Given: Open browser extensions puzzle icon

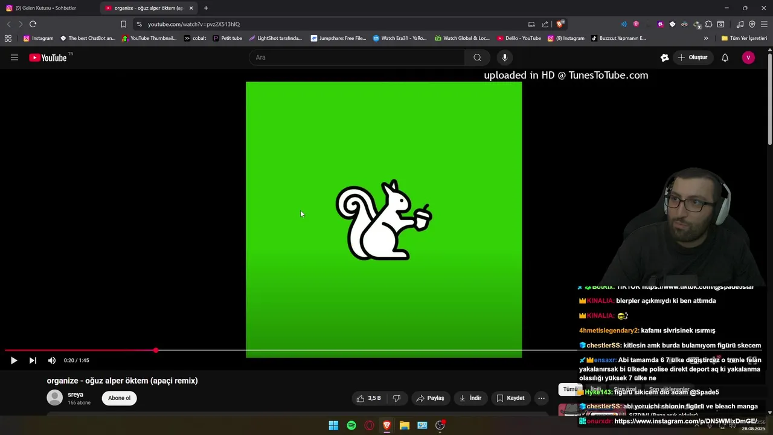Looking at the screenshot, I should [x=709, y=24].
